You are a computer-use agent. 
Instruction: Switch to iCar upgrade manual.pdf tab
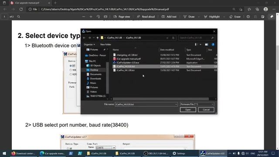click(x=30, y=3)
